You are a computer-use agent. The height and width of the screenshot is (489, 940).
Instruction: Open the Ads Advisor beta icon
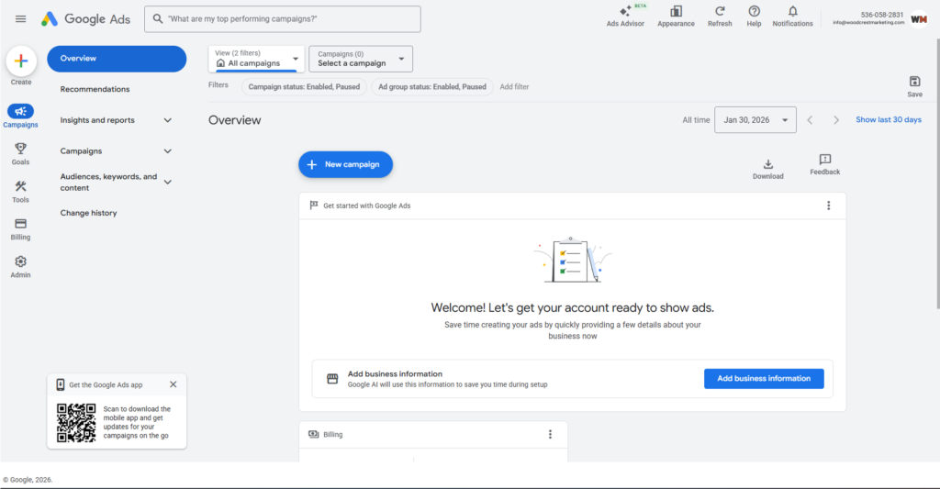625,12
